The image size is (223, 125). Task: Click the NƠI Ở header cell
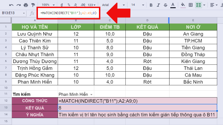pyautogui.click(x=193, y=27)
